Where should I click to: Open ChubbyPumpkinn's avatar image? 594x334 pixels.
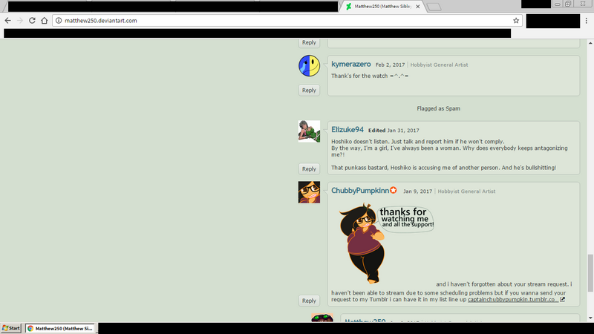point(309,191)
